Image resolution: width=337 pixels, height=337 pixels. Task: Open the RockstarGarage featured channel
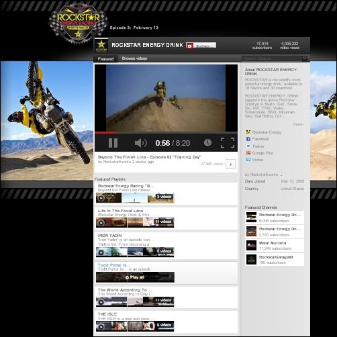click(x=275, y=259)
